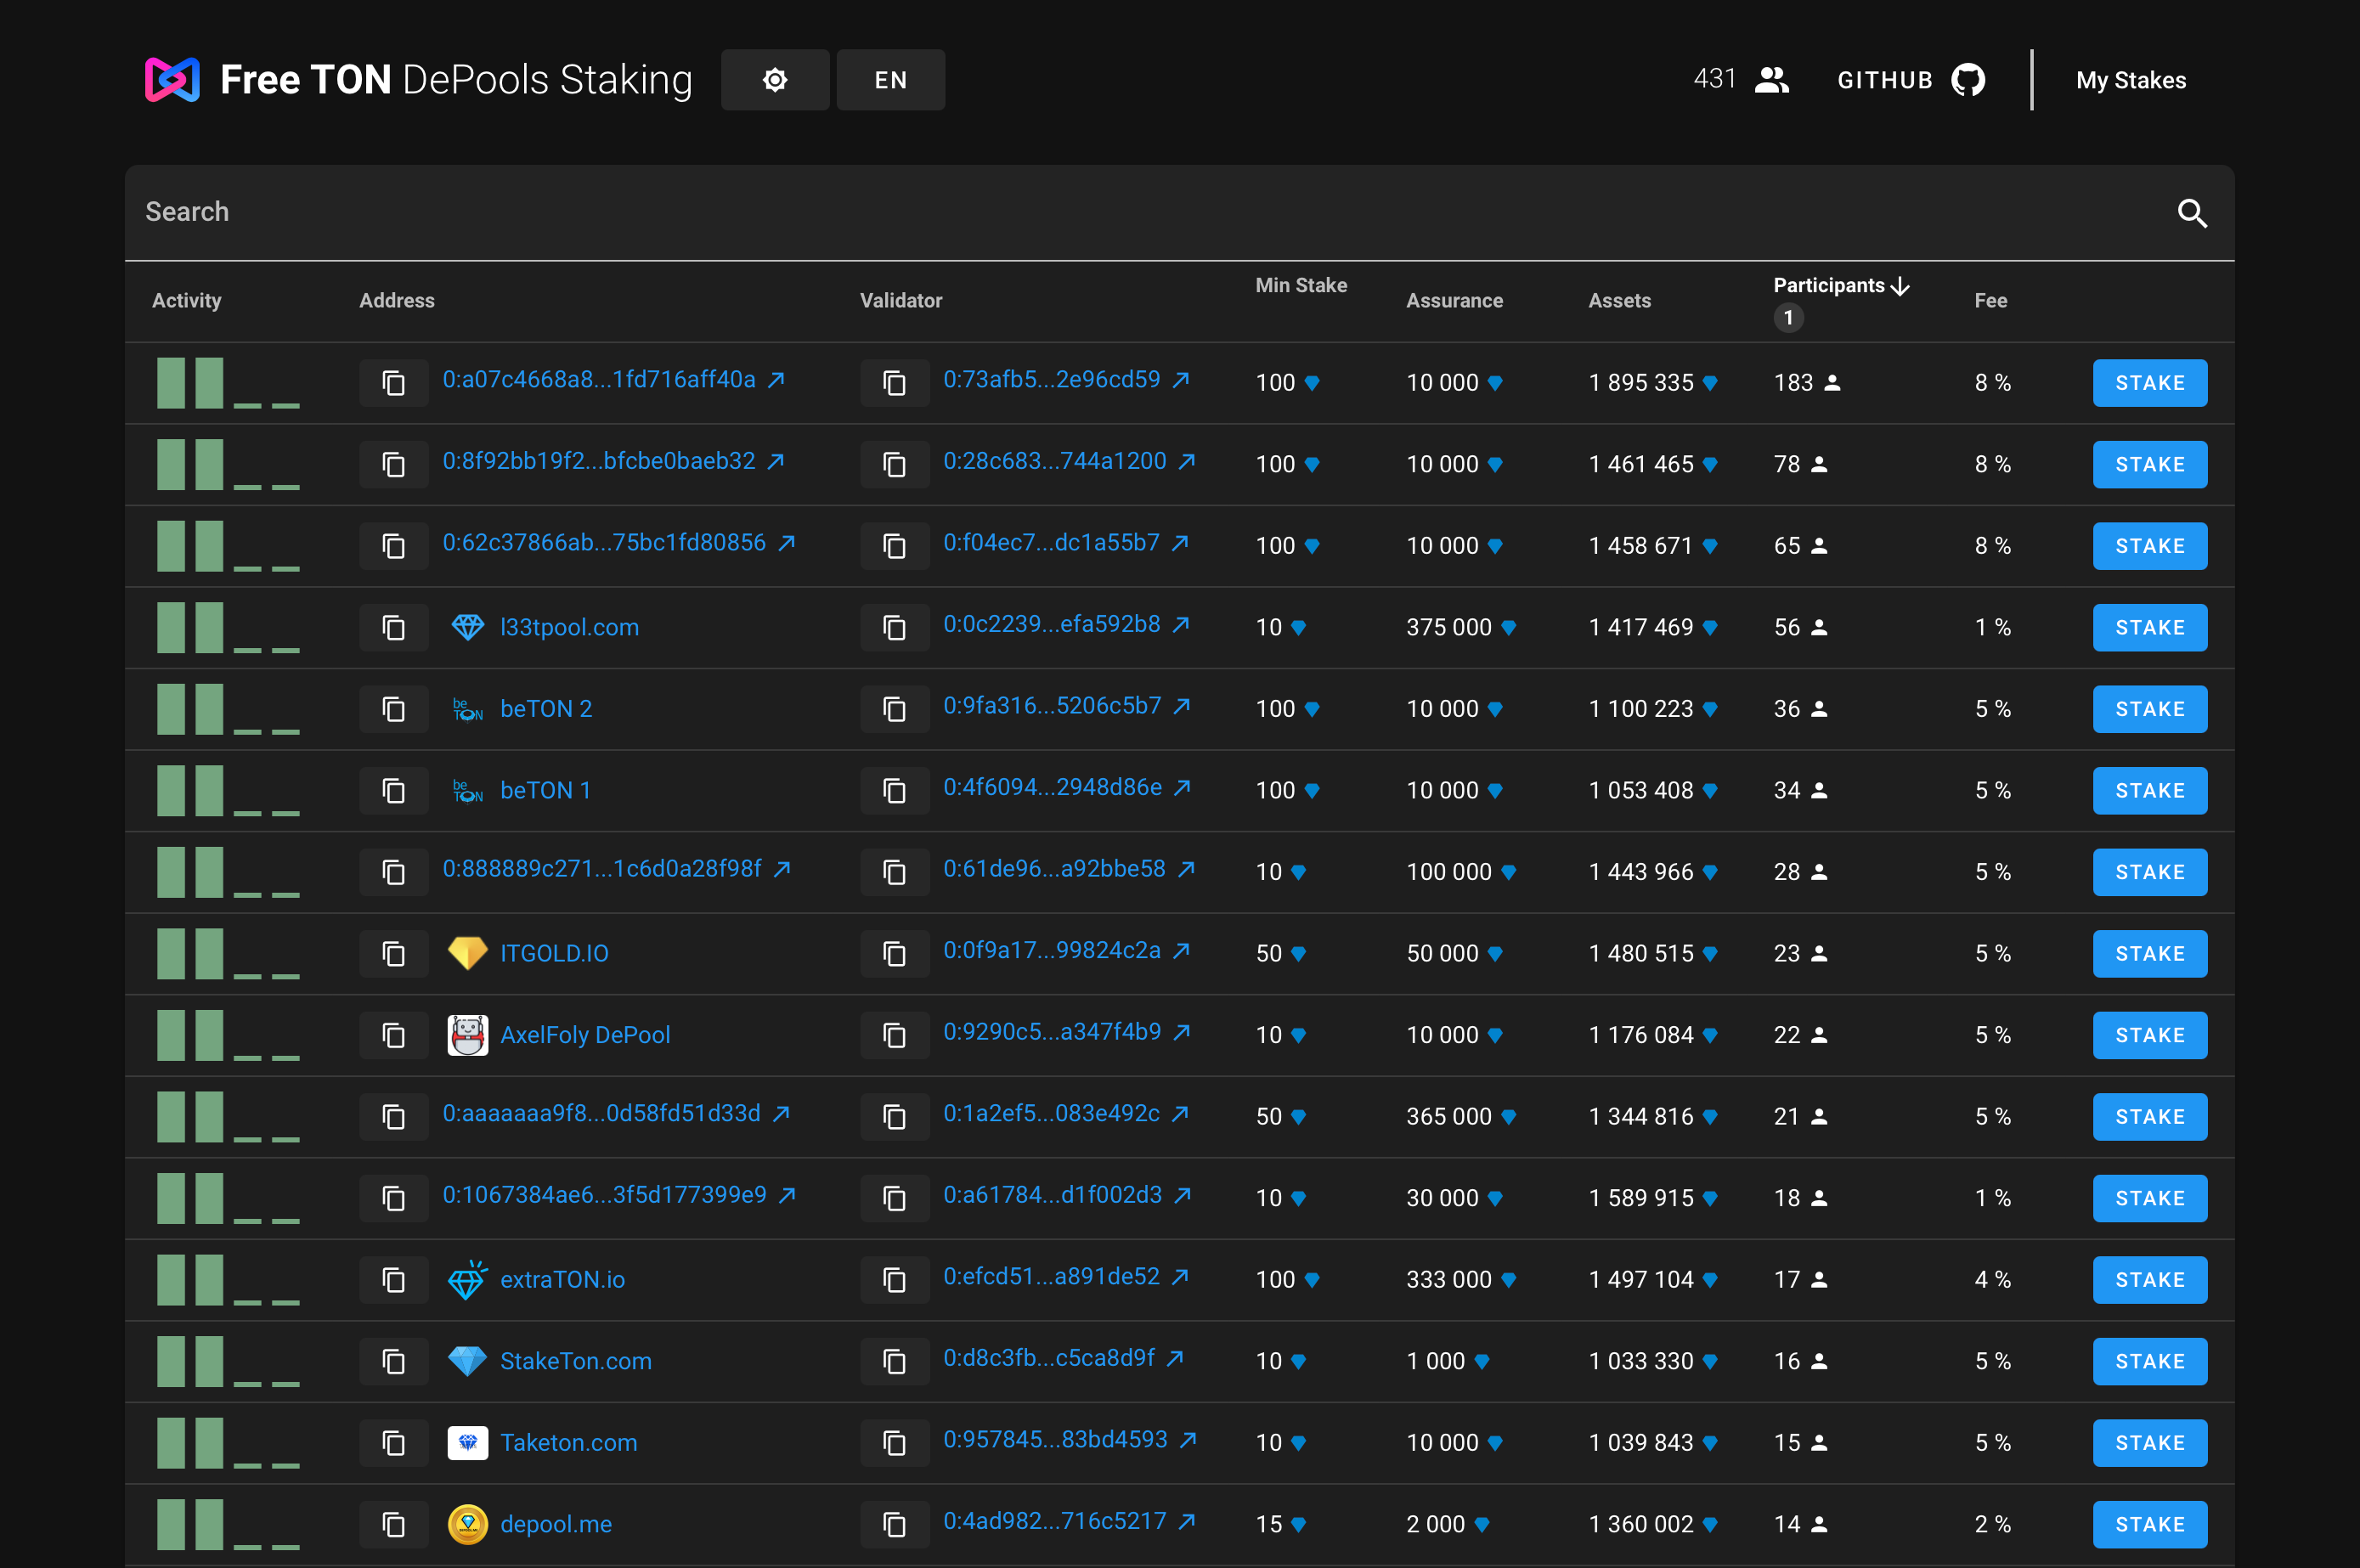Viewport: 2360px width, 1568px height.
Task: Copy validator 0:0f9a17...99824c2a
Action: [x=894, y=954]
